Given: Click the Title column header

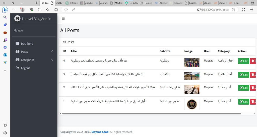Looking at the screenshot, I should coord(74,51).
